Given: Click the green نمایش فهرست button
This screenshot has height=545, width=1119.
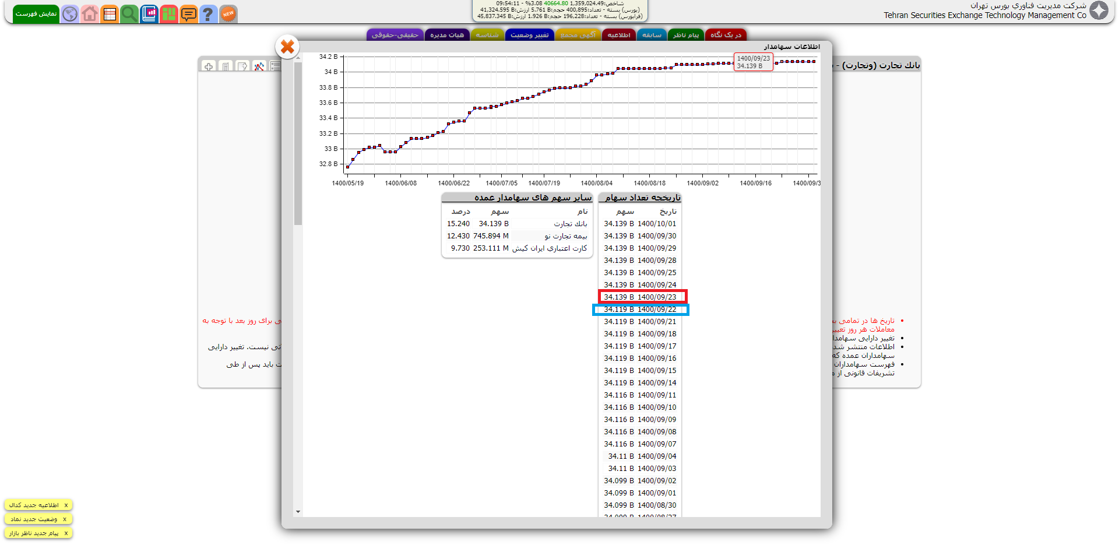Looking at the screenshot, I should (36, 13).
